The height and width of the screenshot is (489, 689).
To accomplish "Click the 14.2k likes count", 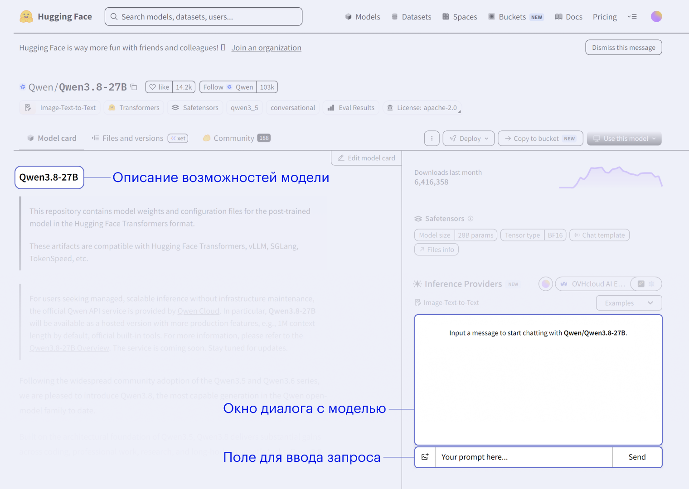I will (184, 87).
